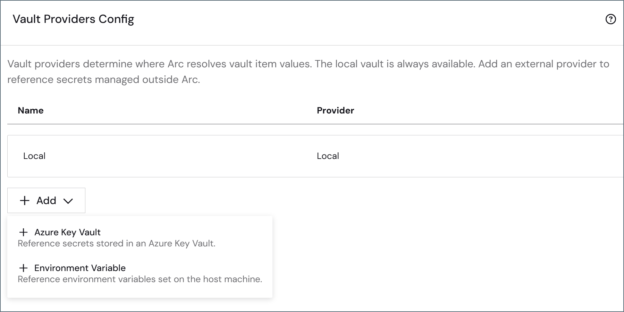Open the Add provider dropdown

(x=46, y=200)
